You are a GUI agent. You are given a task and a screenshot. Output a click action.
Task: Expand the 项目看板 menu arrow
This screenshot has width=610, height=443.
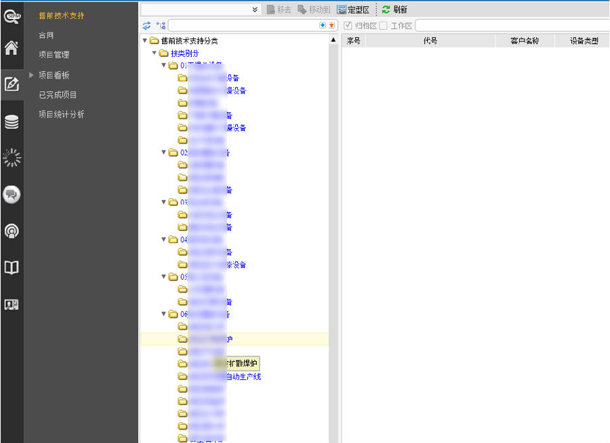pos(31,75)
